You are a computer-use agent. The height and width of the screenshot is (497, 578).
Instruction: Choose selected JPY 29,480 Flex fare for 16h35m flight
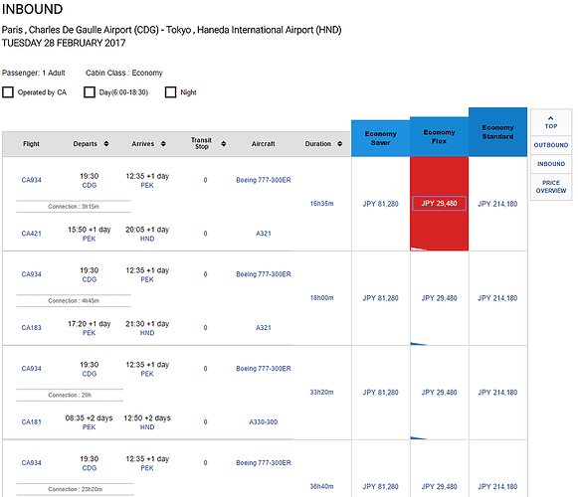point(439,204)
